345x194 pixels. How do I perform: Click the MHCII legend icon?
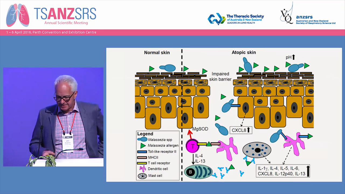click(142, 157)
